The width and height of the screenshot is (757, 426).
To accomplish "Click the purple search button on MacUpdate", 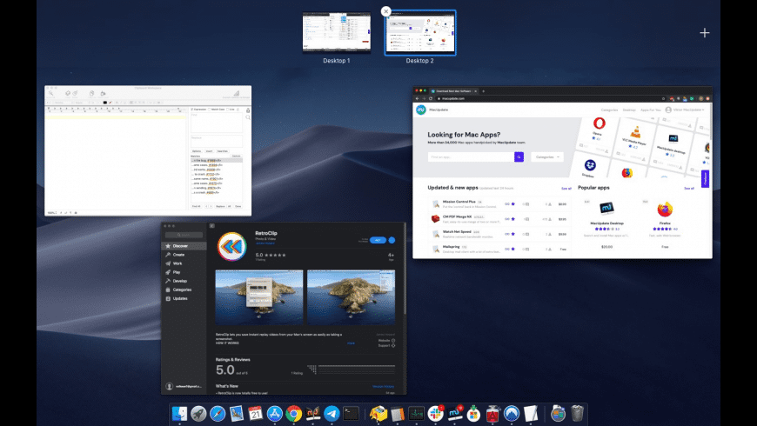I will pos(519,156).
